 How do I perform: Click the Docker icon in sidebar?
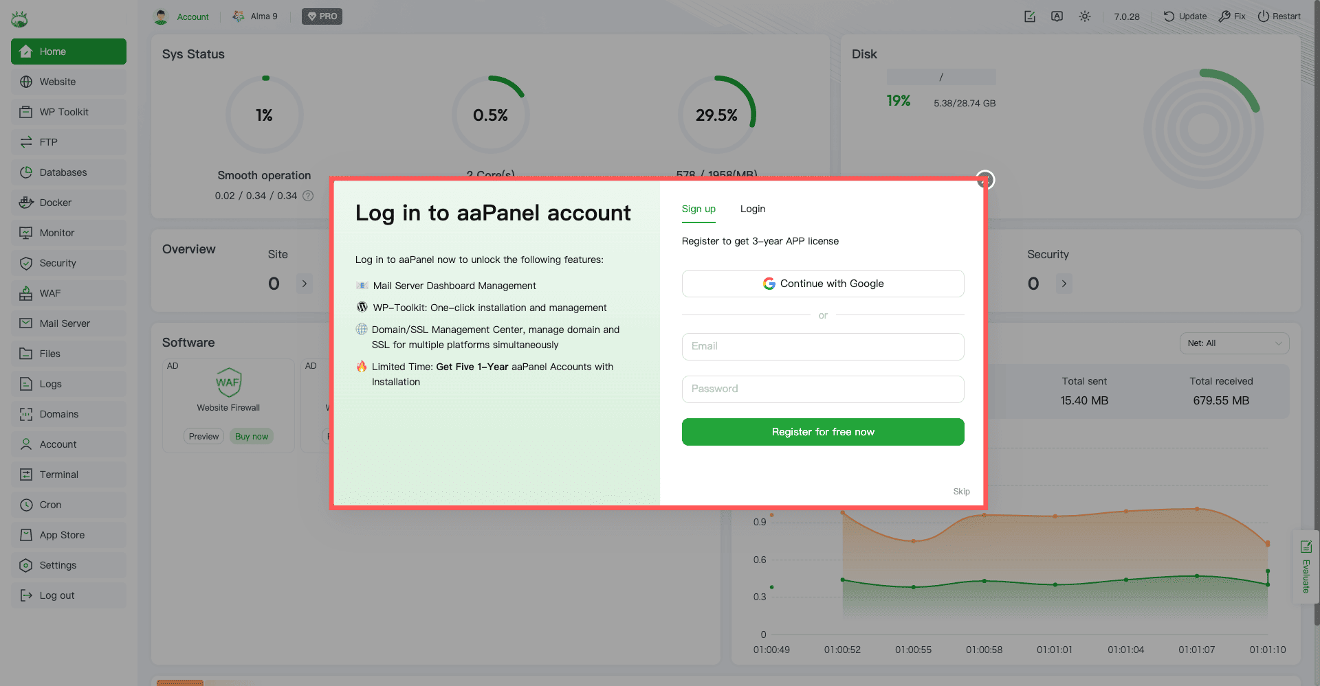click(x=26, y=203)
